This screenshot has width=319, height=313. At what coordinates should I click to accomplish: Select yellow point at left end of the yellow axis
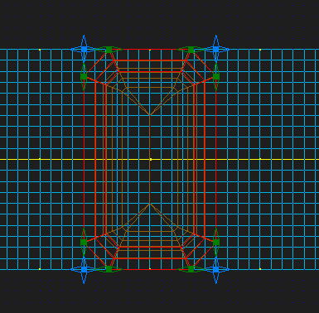point(40,159)
